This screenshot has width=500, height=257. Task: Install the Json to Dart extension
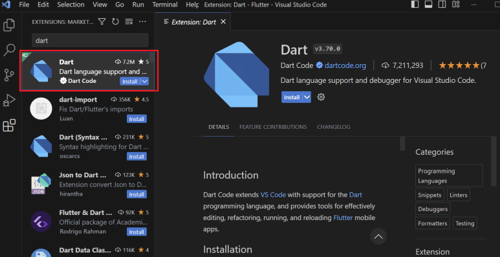(x=136, y=194)
